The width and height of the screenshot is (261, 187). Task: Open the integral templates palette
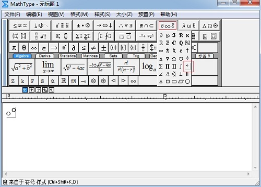[x=104, y=36]
